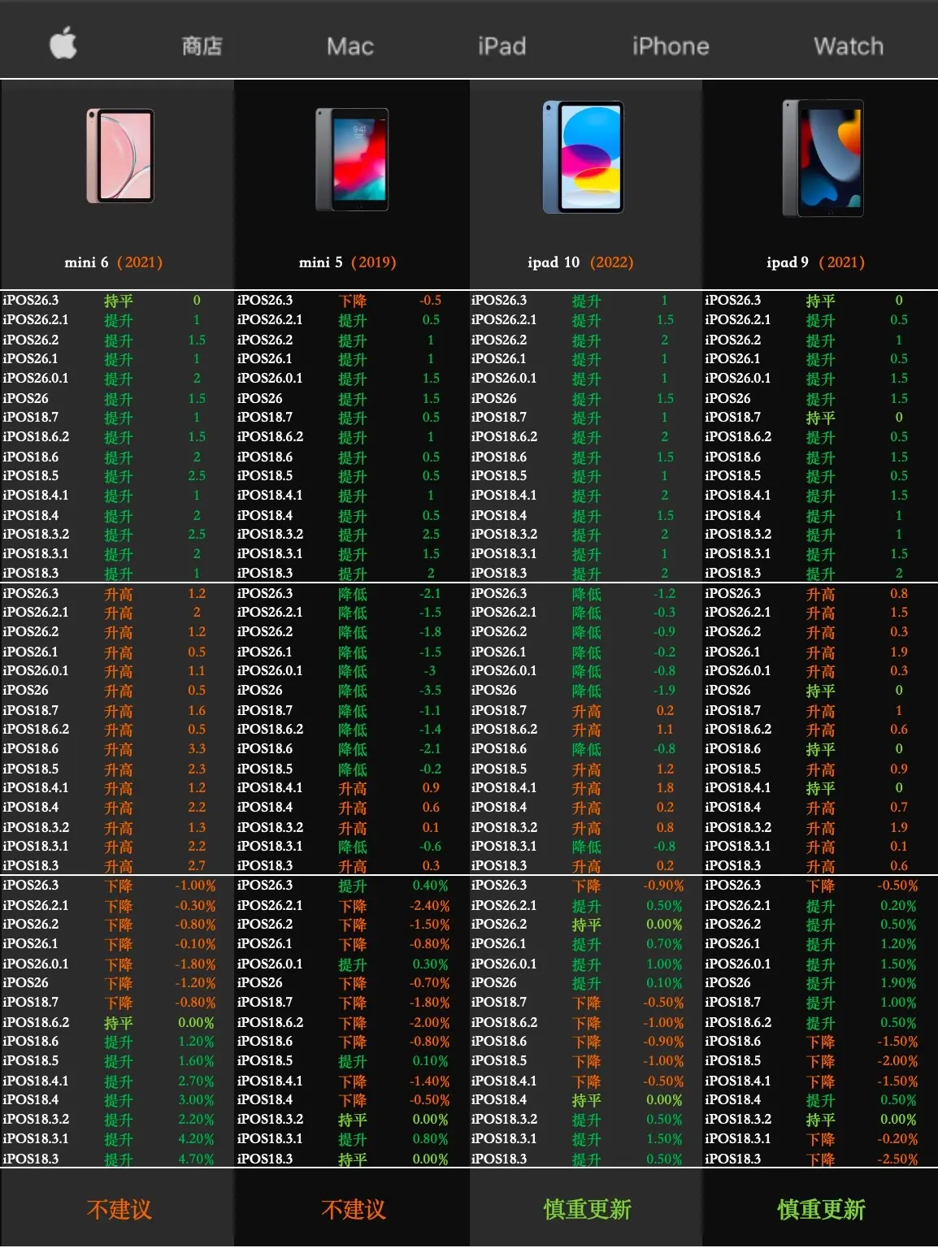Click value 2.5 in mini 5 iPOS18.3.2 row
The image size is (938, 1248).
point(431,535)
